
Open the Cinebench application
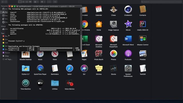[128, 9]
